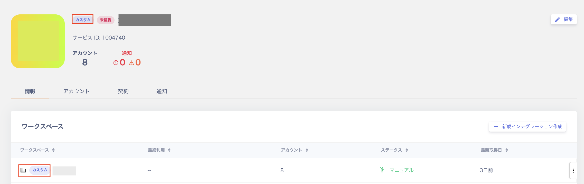Screen dimensions: 584x184
Task: Click the plus icon for new integration
Action: click(x=496, y=126)
